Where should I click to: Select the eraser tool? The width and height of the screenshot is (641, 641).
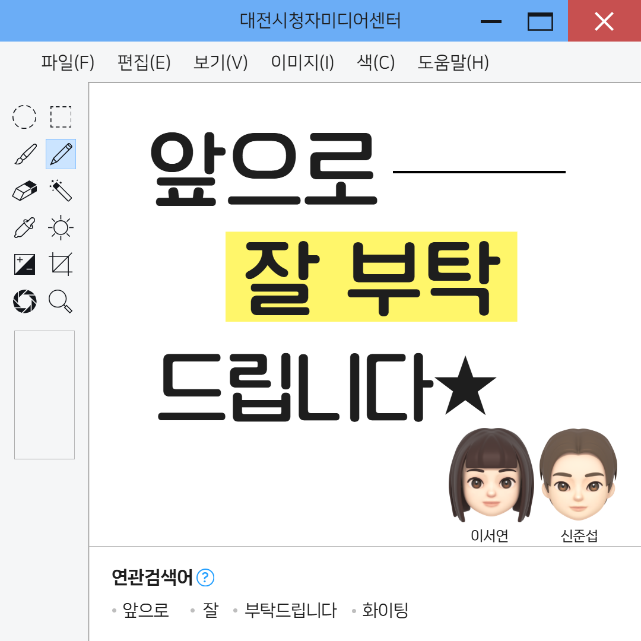[x=24, y=191]
